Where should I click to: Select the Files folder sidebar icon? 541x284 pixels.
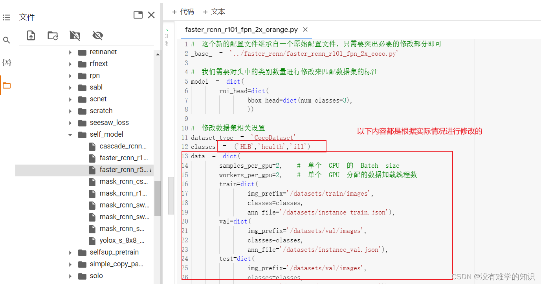7,86
